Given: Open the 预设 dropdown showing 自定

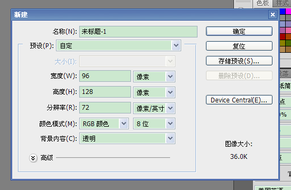Looking at the screenshot, I should point(118,45).
